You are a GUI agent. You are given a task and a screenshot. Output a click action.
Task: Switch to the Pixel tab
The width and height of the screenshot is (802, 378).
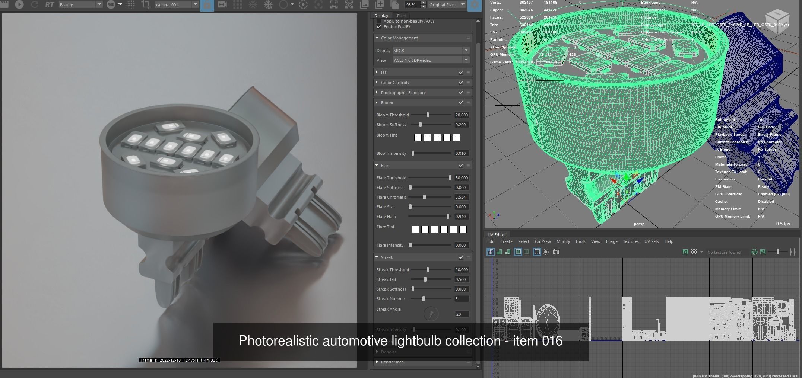(x=401, y=16)
